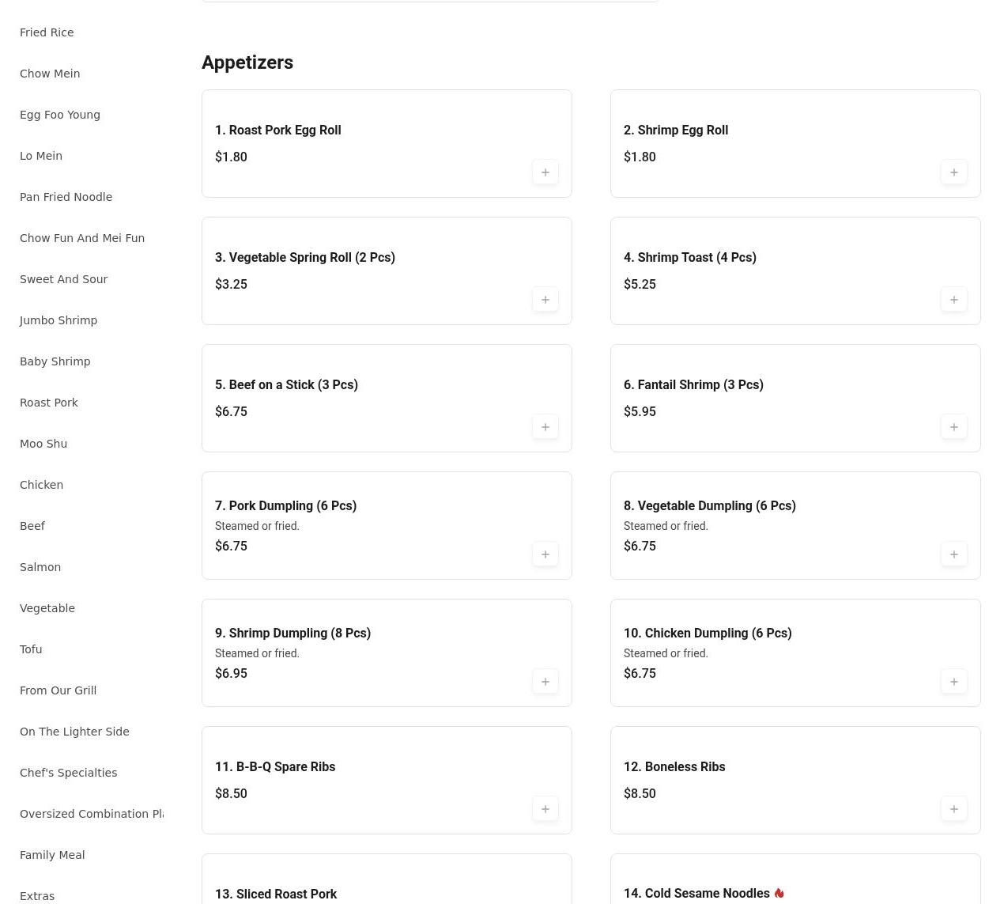1004x904 pixels.
Task: Open 2. Shrimp Egg Roll item
Action: point(795,143)
